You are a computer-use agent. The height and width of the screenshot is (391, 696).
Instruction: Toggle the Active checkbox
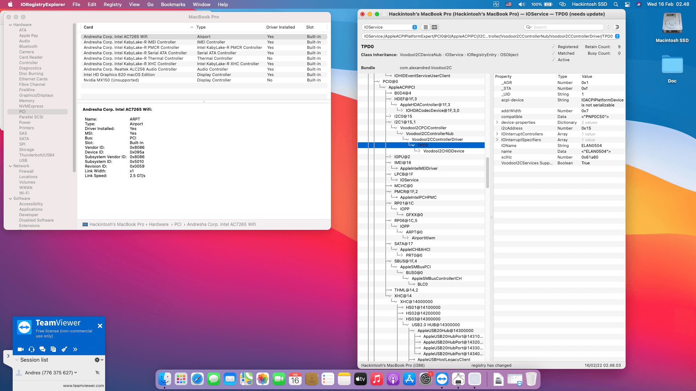tap(553, 60)
